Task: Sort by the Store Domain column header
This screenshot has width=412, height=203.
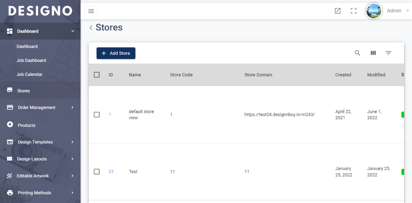Action: pos(258,75)
